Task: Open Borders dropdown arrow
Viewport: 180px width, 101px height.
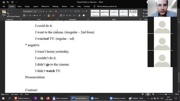Action: (86, 15)
